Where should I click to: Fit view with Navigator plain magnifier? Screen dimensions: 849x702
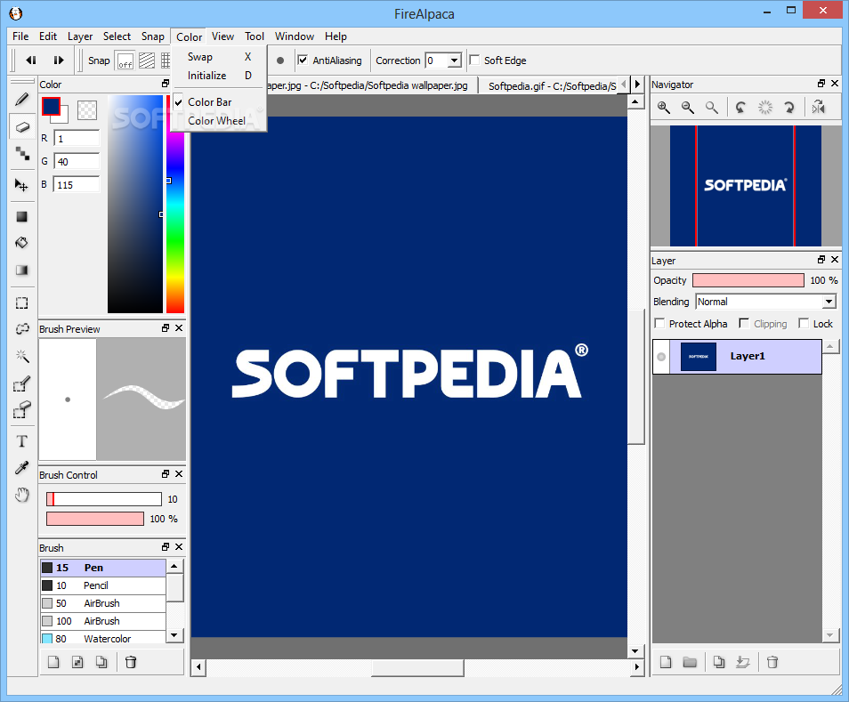pos(711,108)
